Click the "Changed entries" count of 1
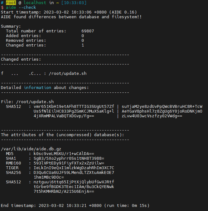This screenshot has height=211, width=208. click(x=83, y=45)
